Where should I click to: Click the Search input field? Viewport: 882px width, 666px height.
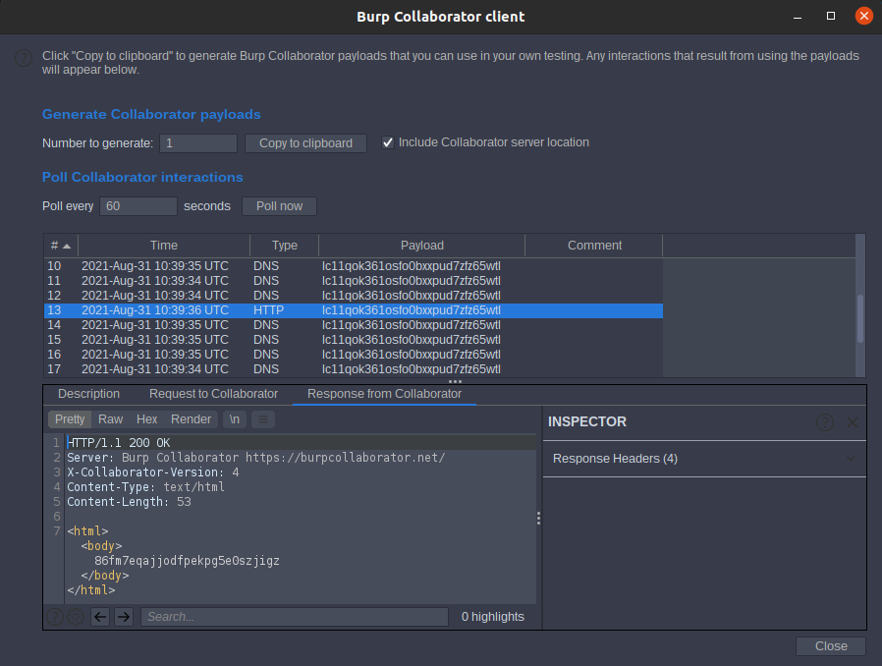point(295,617)
